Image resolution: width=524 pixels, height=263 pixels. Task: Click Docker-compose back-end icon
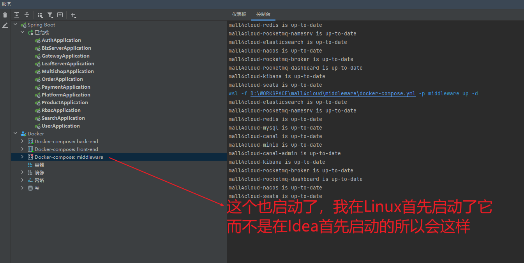pos(30,141)
